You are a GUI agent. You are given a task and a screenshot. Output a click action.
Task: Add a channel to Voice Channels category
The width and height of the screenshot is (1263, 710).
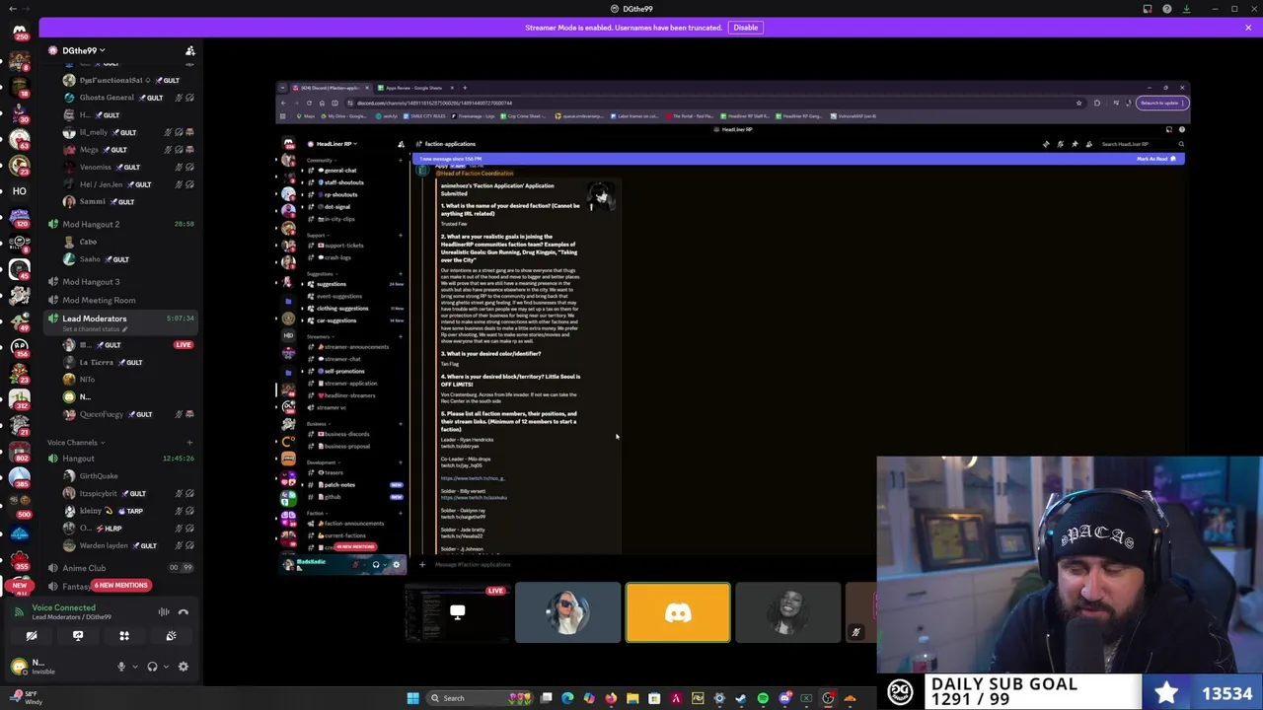tap(189, 443)
